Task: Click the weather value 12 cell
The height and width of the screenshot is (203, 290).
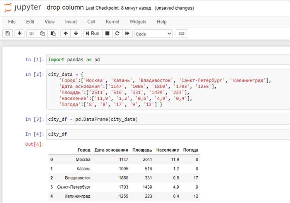Action: click(196, 196)
